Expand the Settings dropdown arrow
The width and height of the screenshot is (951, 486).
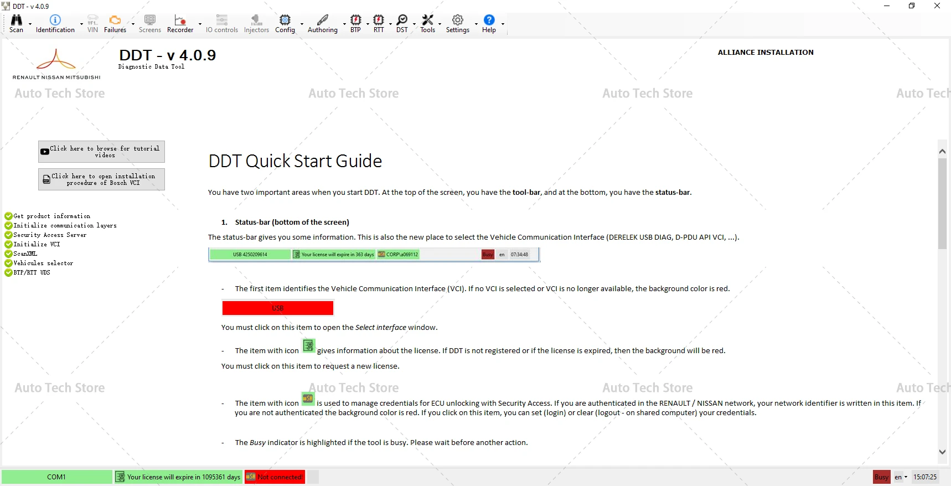tap(476, 24)
